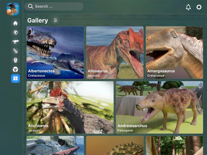Click Cretaceous under Albertonectes
Screen dimensions: 207x155
pos(36,76)
